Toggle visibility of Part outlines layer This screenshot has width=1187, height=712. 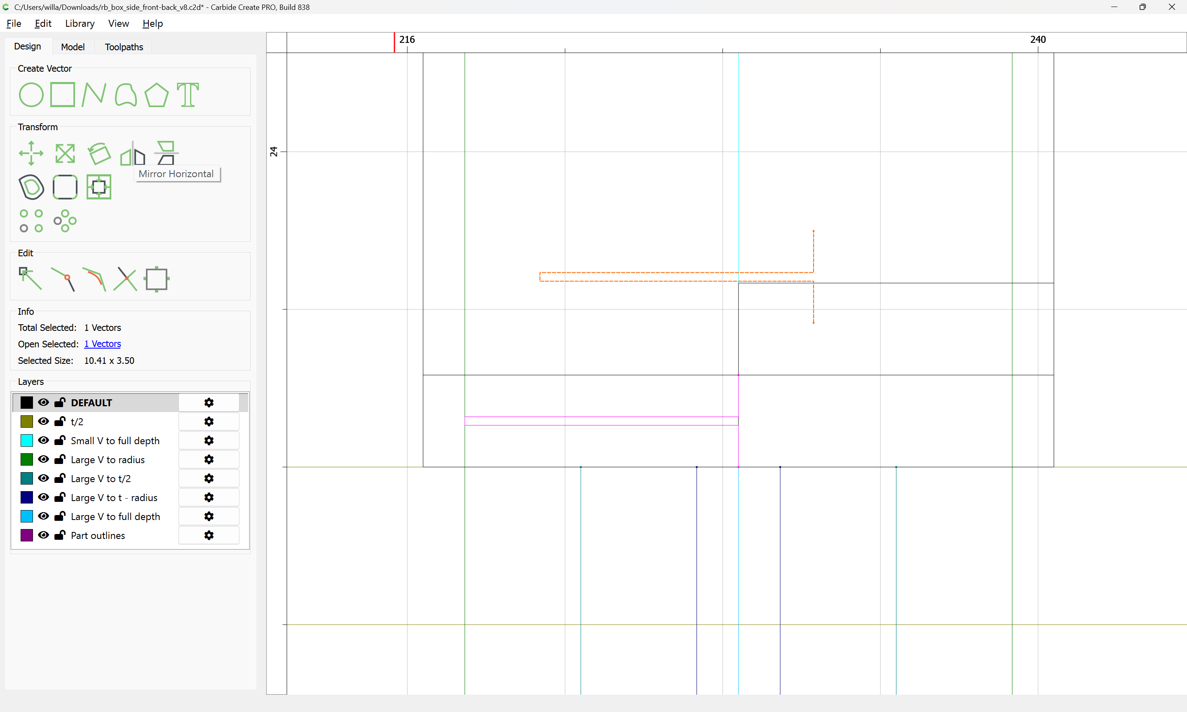point(44,535)
